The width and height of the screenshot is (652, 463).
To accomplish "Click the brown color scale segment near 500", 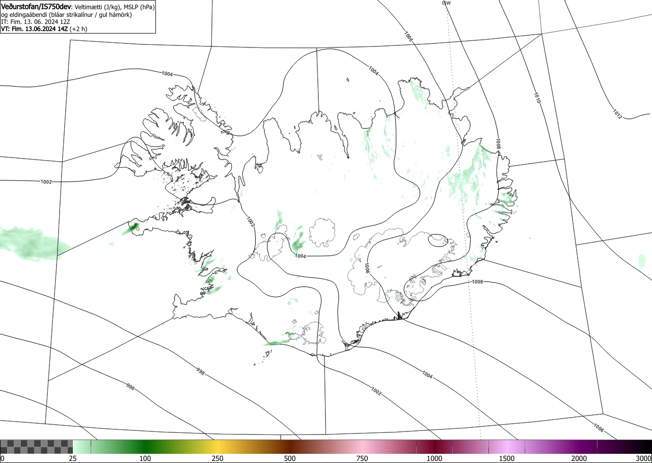I will (x=290, y=447).
